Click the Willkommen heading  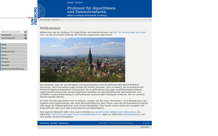(x=50, y=28)
